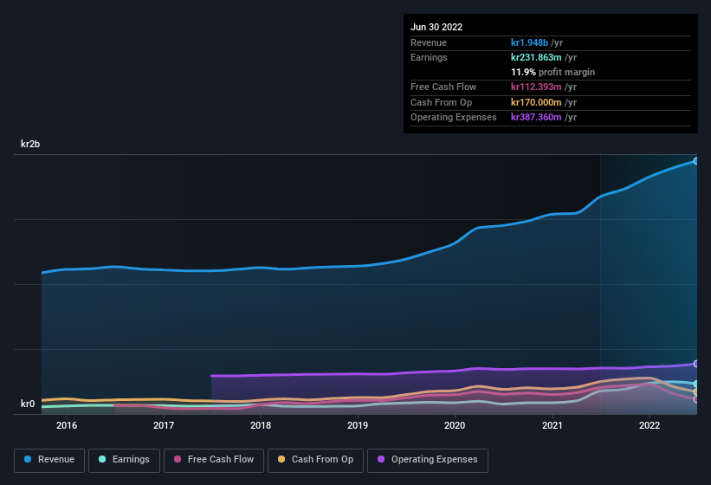
Task: Toggle the Revenue legend button
Action: coord(49,460)
